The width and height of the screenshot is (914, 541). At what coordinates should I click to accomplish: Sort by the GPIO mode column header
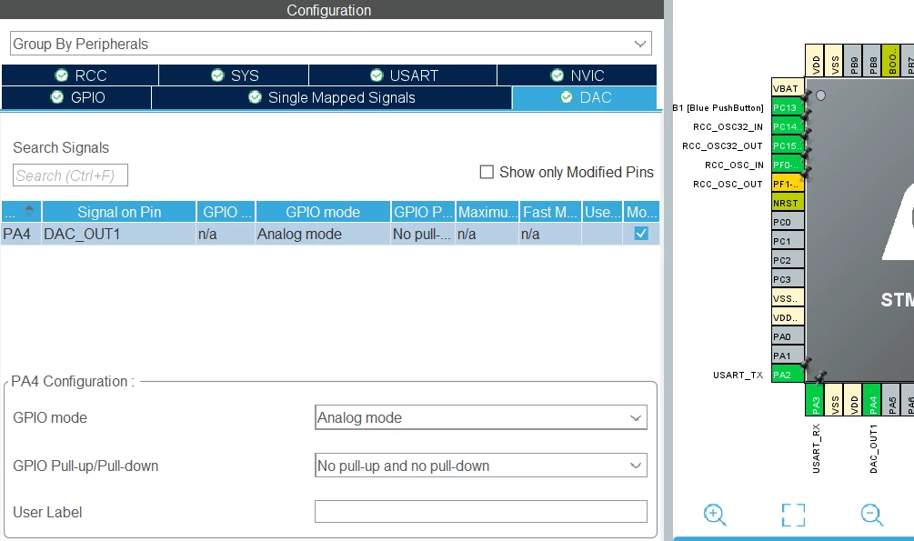pyautogui.click(x=323, y=212)
